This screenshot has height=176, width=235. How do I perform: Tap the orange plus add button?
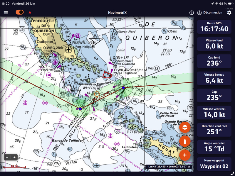coord(185,155)
